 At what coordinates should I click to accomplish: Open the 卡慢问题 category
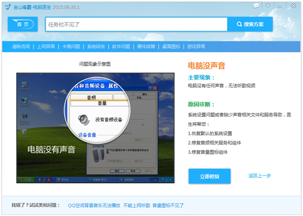click(x=71, y=46)
